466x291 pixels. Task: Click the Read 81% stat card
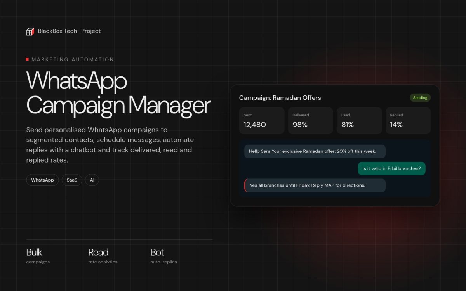[359, 121]
